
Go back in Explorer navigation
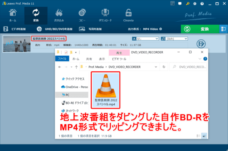60,67
